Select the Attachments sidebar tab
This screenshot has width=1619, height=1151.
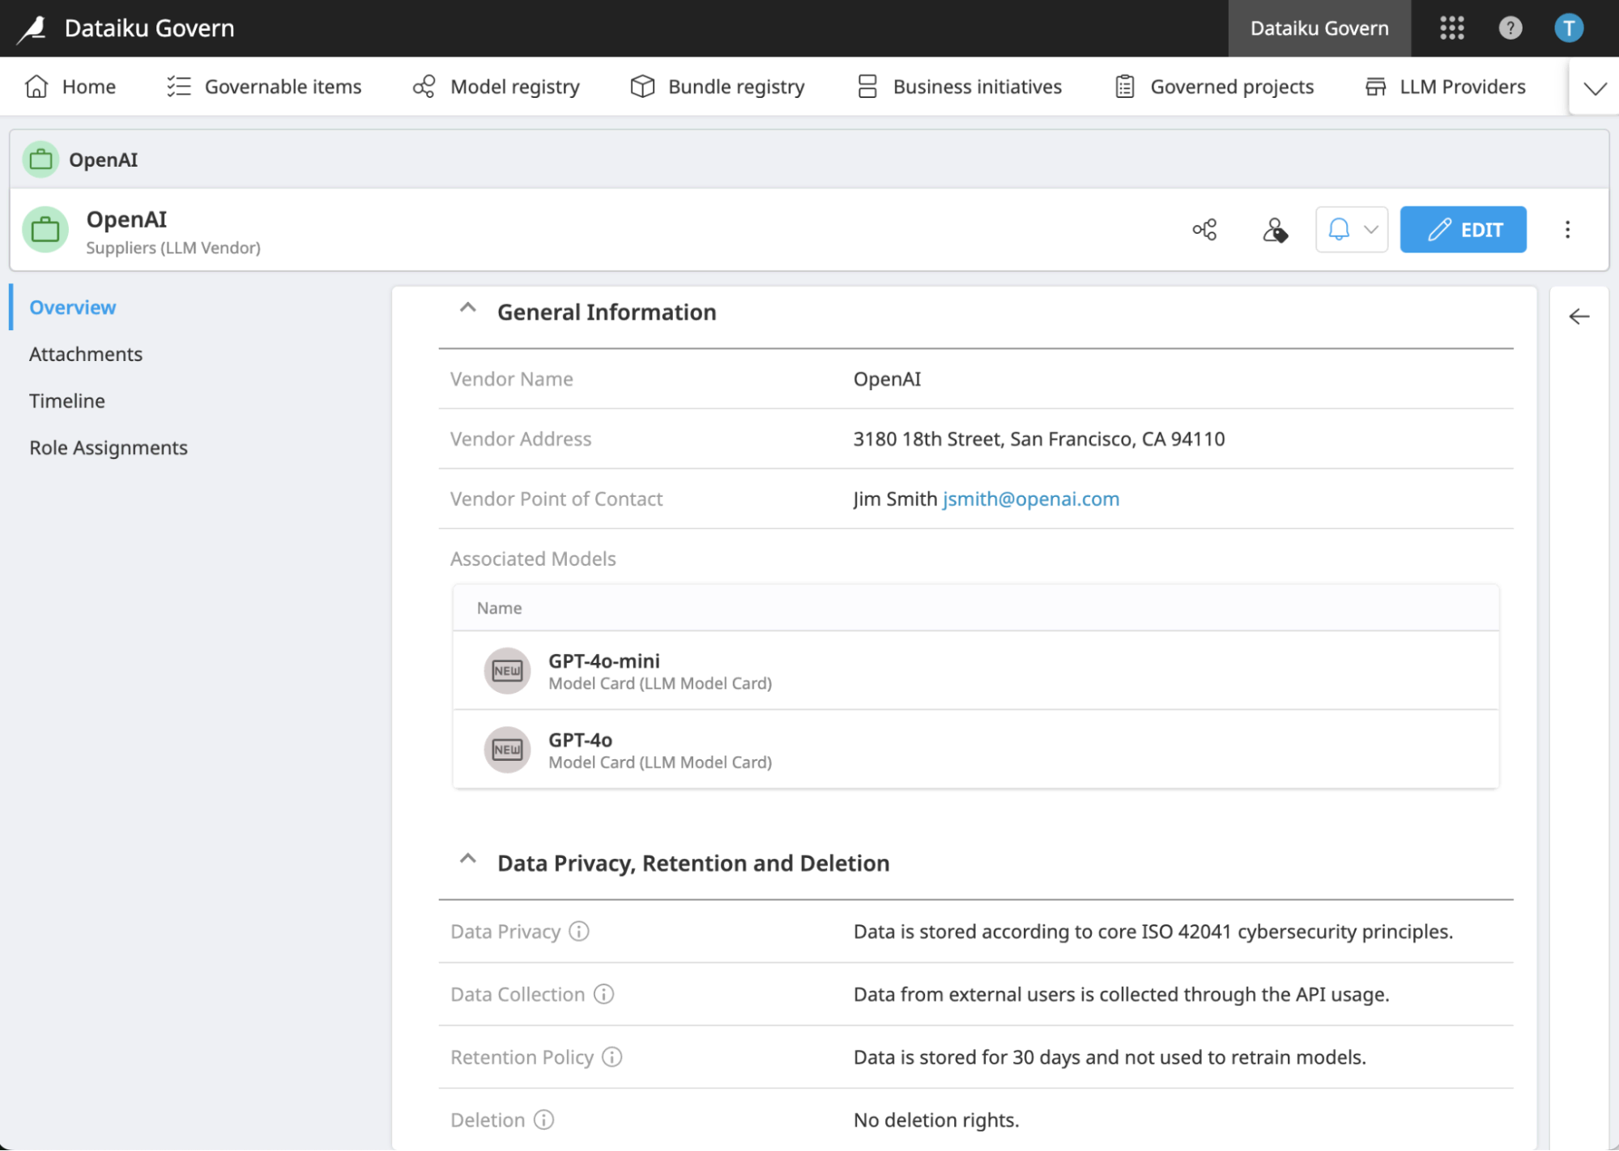point(86,355)
